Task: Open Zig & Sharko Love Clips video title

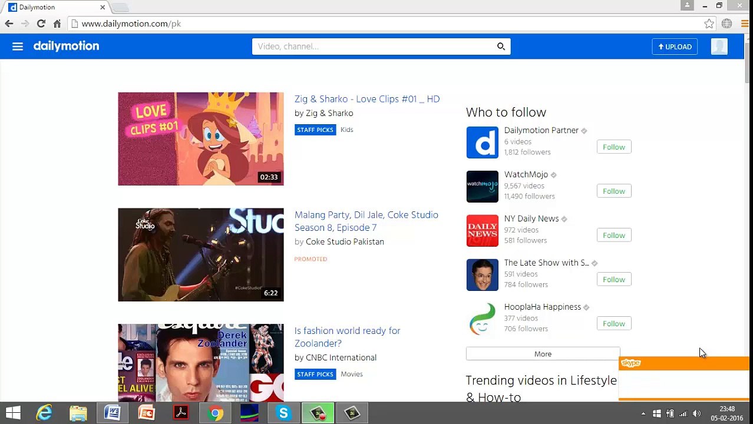Action: coord(367,99)
